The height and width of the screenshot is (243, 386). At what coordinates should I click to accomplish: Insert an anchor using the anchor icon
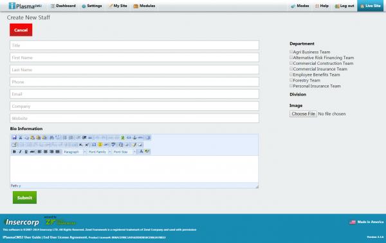(x=134, y=138)
